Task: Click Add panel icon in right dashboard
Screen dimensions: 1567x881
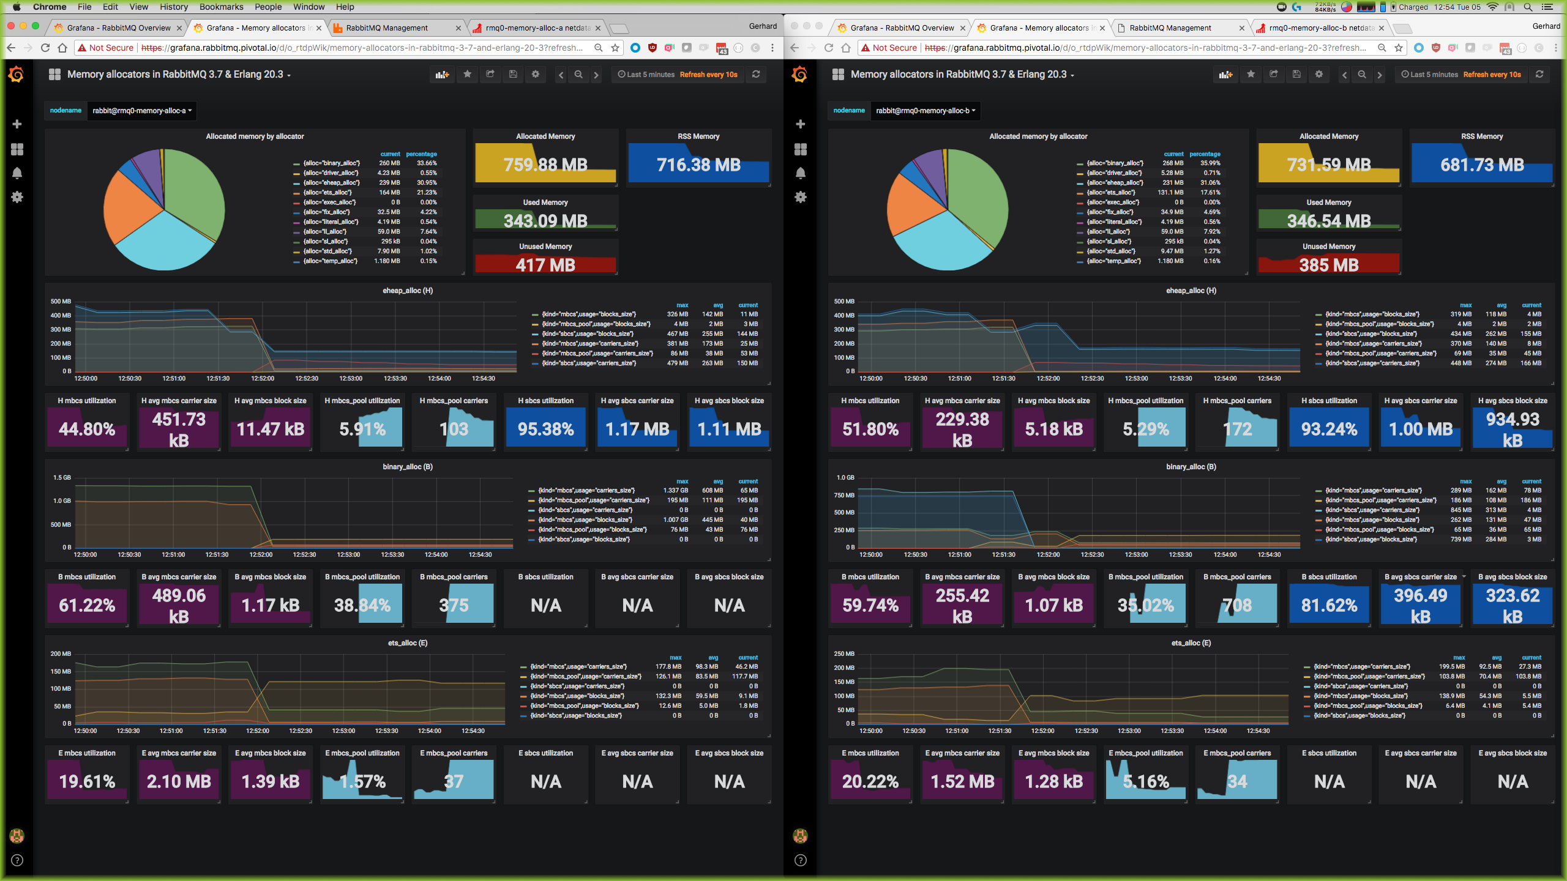Action: [x=1225, y=75]
